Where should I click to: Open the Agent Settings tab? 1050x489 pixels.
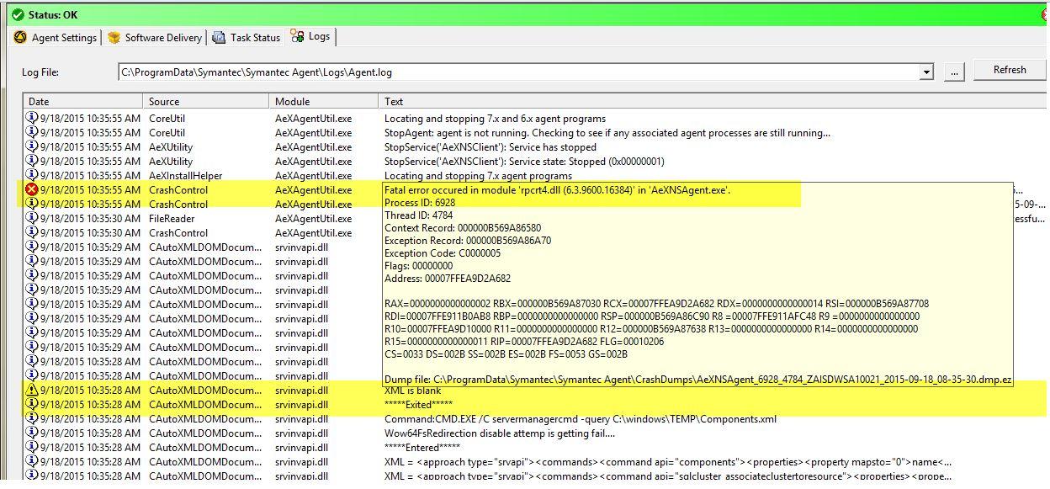click(64, 38)
